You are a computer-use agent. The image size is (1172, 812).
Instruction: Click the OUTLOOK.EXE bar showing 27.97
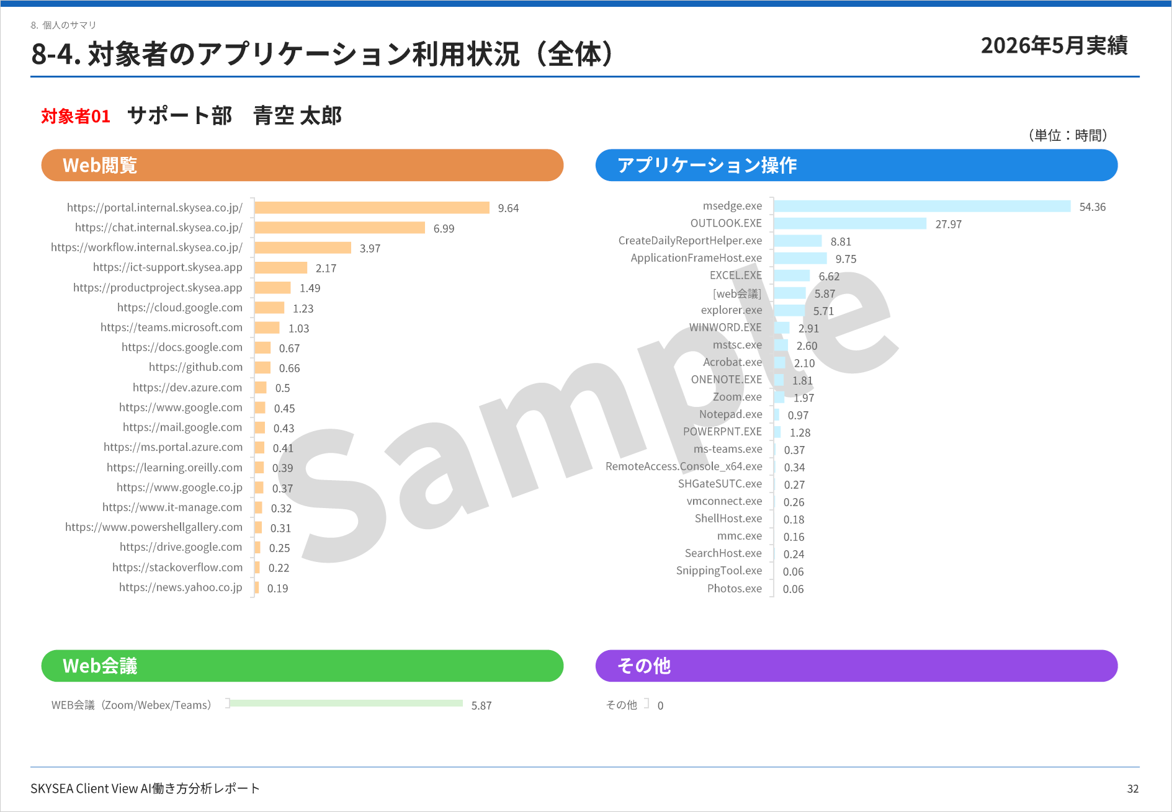[850, 223]
